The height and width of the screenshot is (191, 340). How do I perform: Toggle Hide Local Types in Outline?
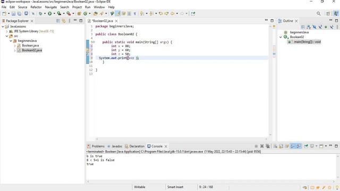[331, 27]
